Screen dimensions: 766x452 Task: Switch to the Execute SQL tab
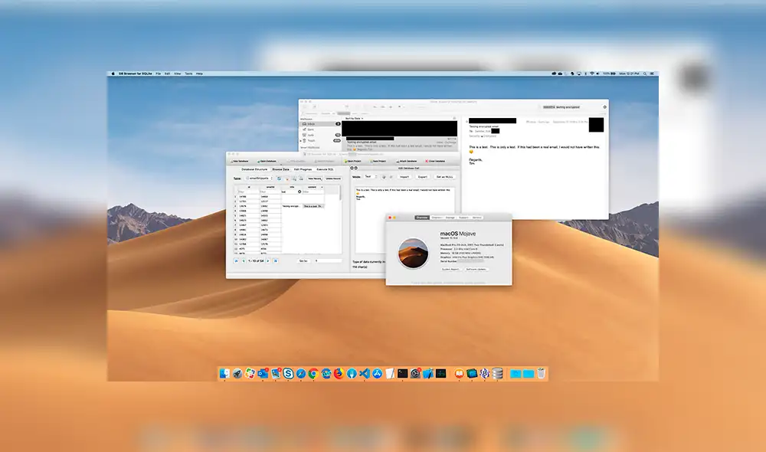click(324, 169)
